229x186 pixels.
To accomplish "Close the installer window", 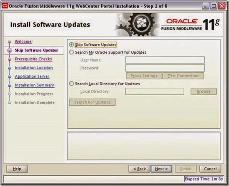I will (222, 6).
